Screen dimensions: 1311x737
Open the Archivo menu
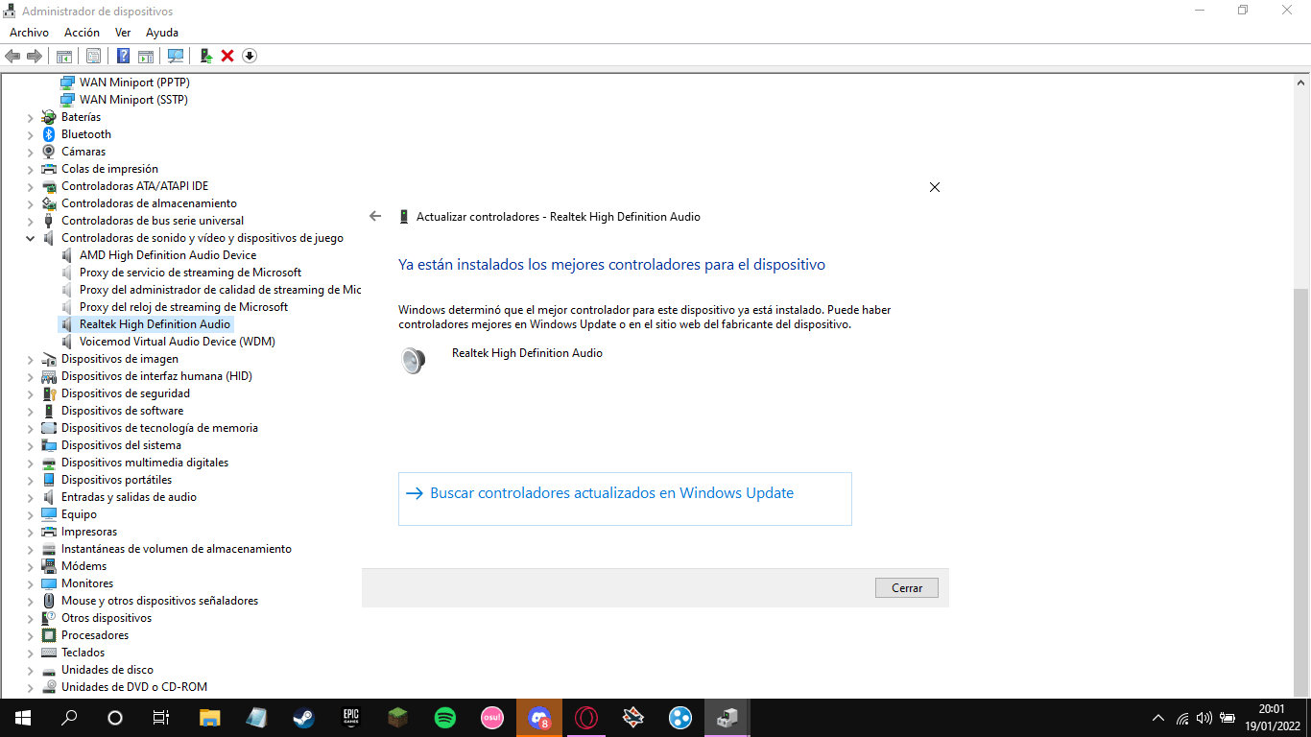coord(29,33)
